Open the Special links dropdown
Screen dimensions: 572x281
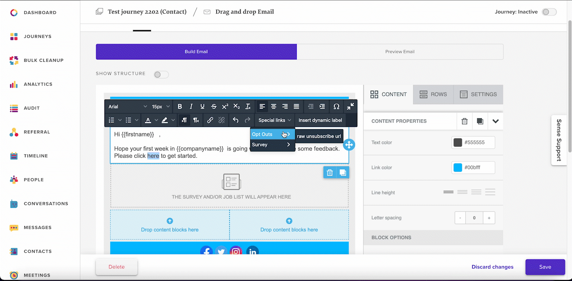pyautogui.click(x=274, y=120)
